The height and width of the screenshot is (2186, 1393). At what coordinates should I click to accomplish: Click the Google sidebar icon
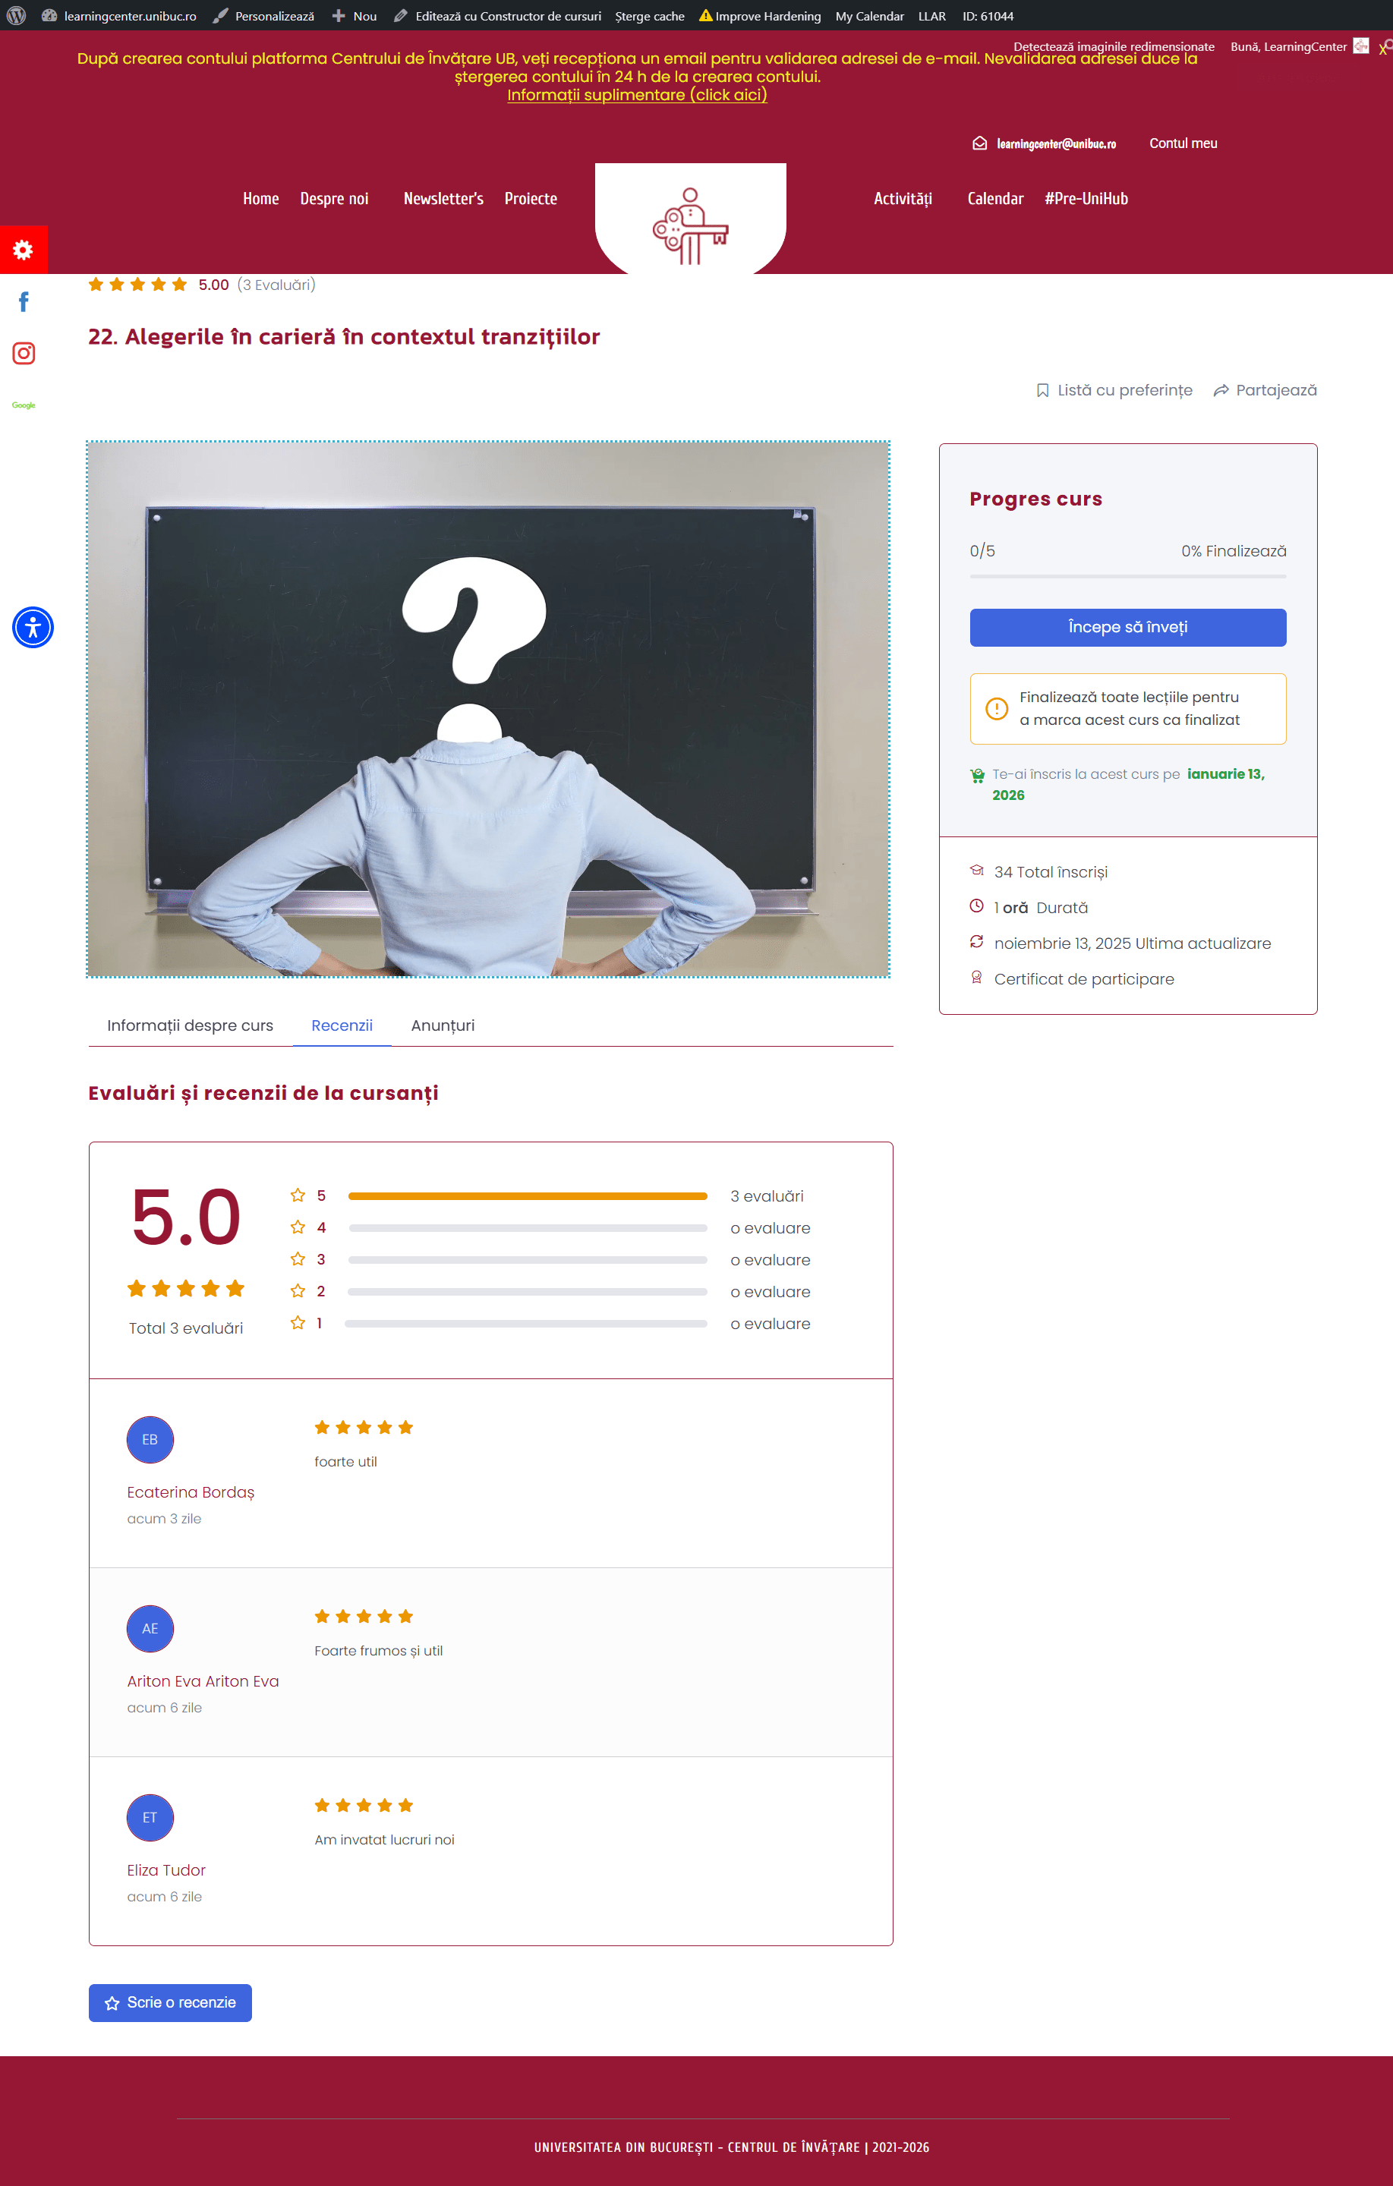click(x=24, y=405)
